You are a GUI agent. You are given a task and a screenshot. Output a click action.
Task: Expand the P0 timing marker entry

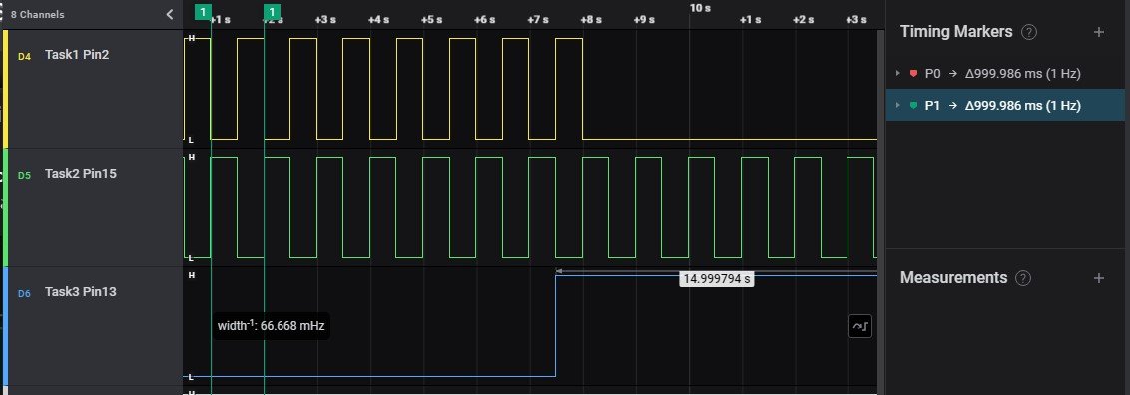[898, 74]
